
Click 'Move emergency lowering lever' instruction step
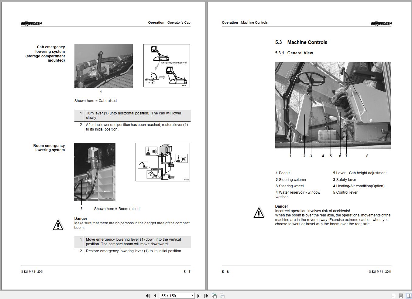click(132, 242)
